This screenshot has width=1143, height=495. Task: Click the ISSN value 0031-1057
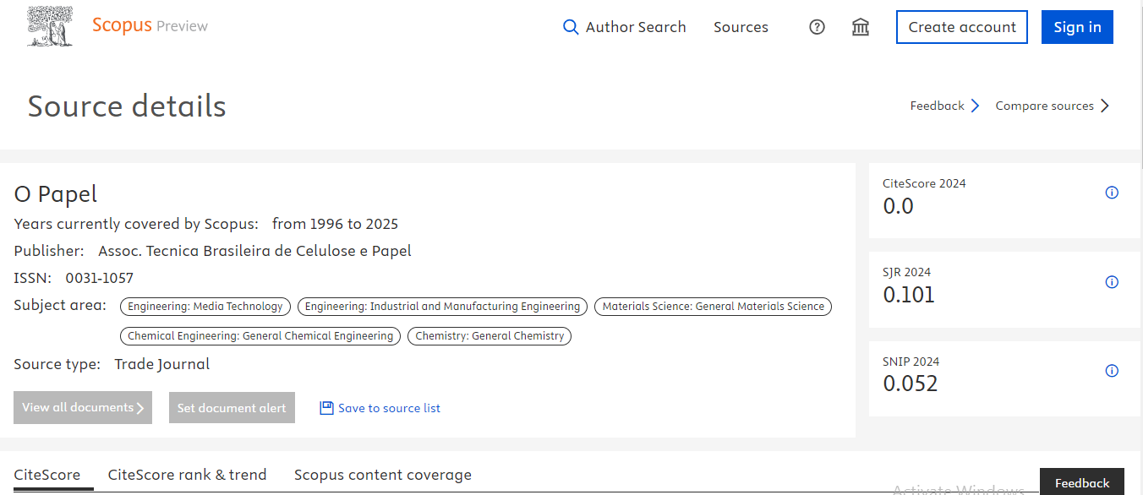click(x=100, y=278)
